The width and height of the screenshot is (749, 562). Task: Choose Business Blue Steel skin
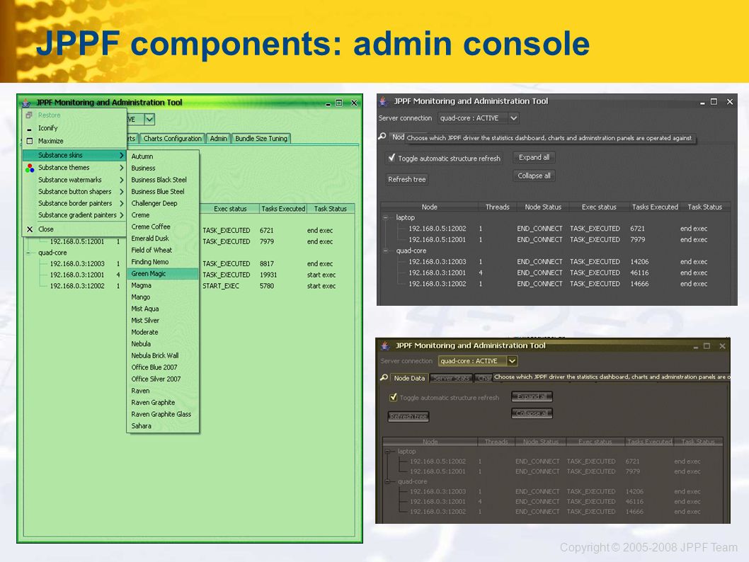[x=163, y=192]
